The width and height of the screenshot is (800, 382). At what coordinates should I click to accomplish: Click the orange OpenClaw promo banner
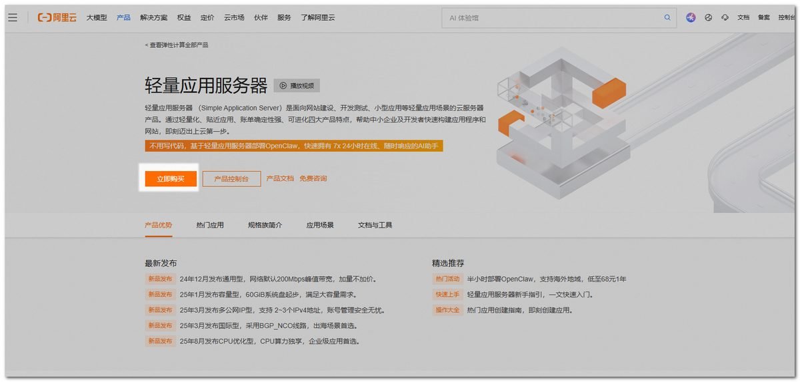pos(294,146)
